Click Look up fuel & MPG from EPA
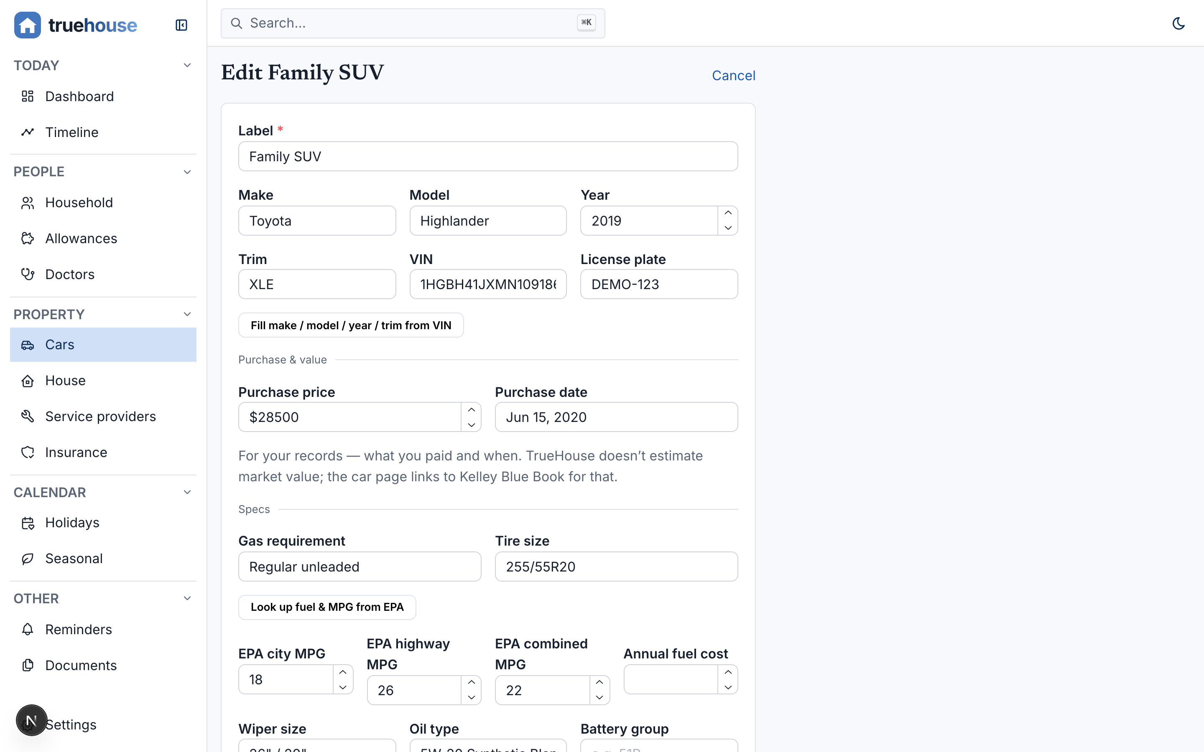The height and width of the screenshot is (752, 1204). tap(327, 607)
